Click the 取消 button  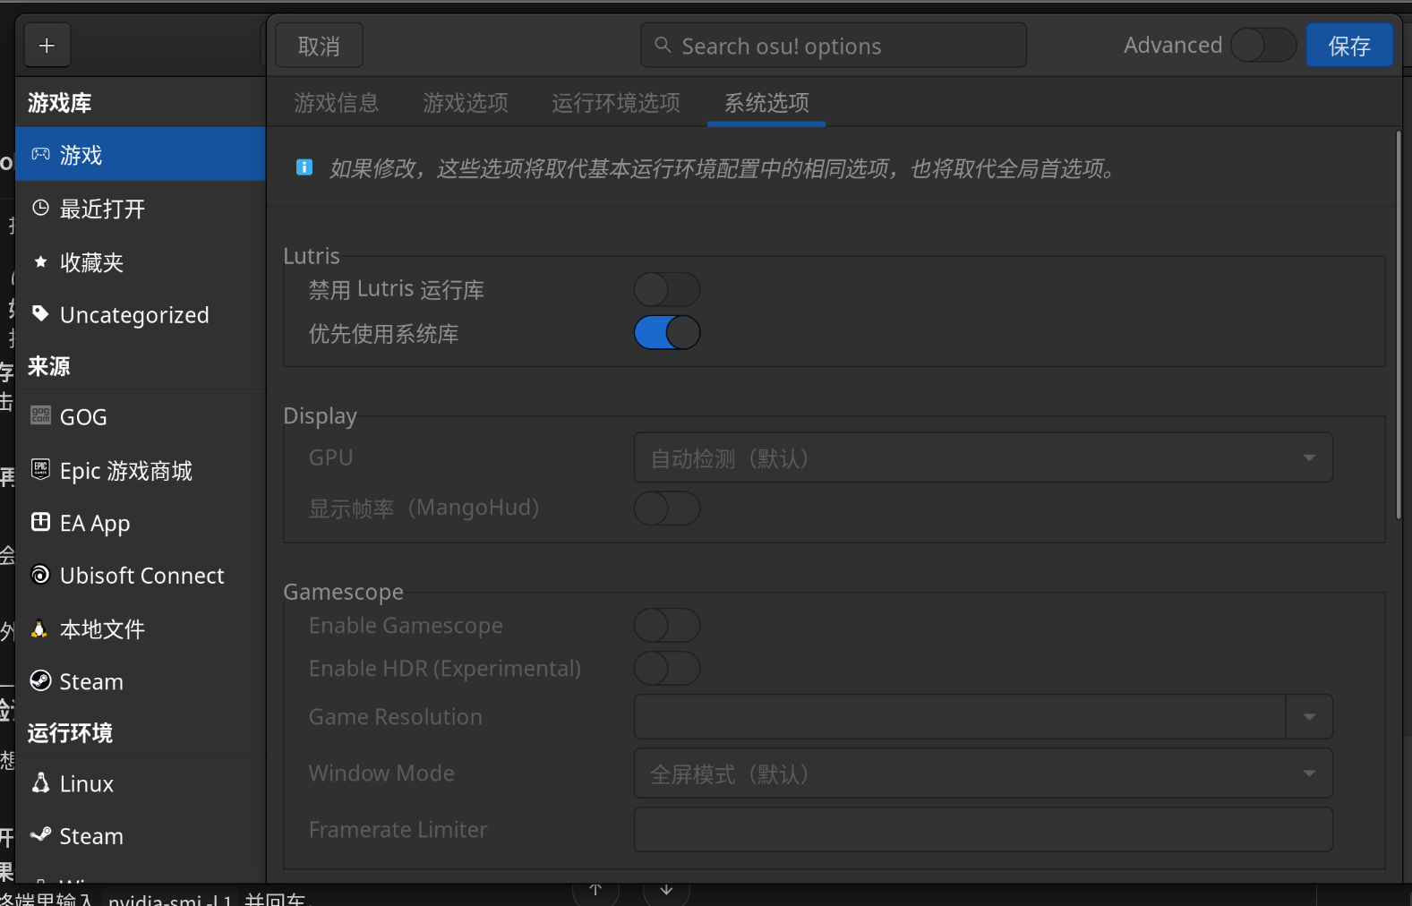pyautogui.click(x=319, y=46)
